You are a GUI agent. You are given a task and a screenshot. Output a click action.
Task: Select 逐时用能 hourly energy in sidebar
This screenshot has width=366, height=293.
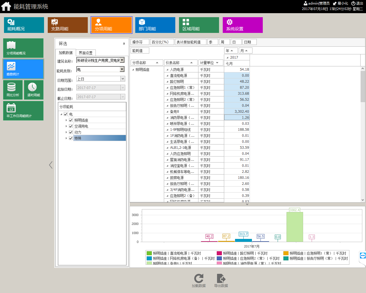(34, 90)
